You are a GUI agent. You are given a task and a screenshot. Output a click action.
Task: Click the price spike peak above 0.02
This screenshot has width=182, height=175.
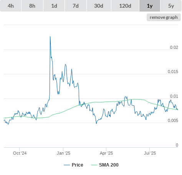pos(50,37)
